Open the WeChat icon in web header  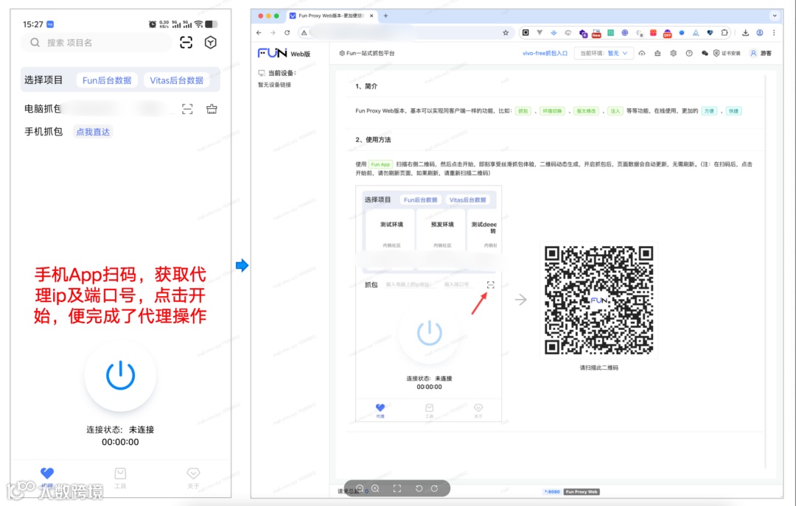tap(705, 53)
